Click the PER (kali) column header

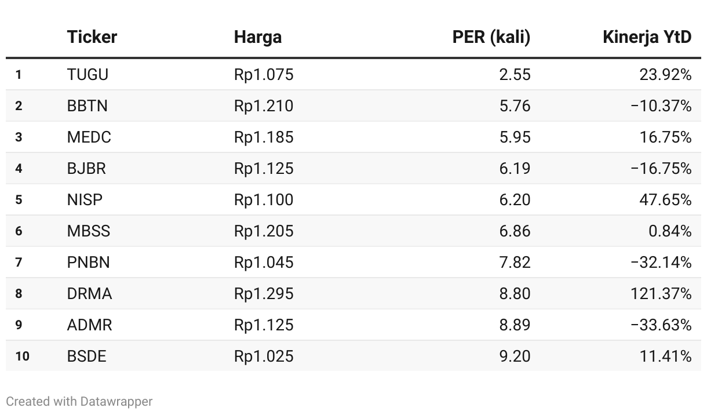pyautogui.click(x=491, y=37)
